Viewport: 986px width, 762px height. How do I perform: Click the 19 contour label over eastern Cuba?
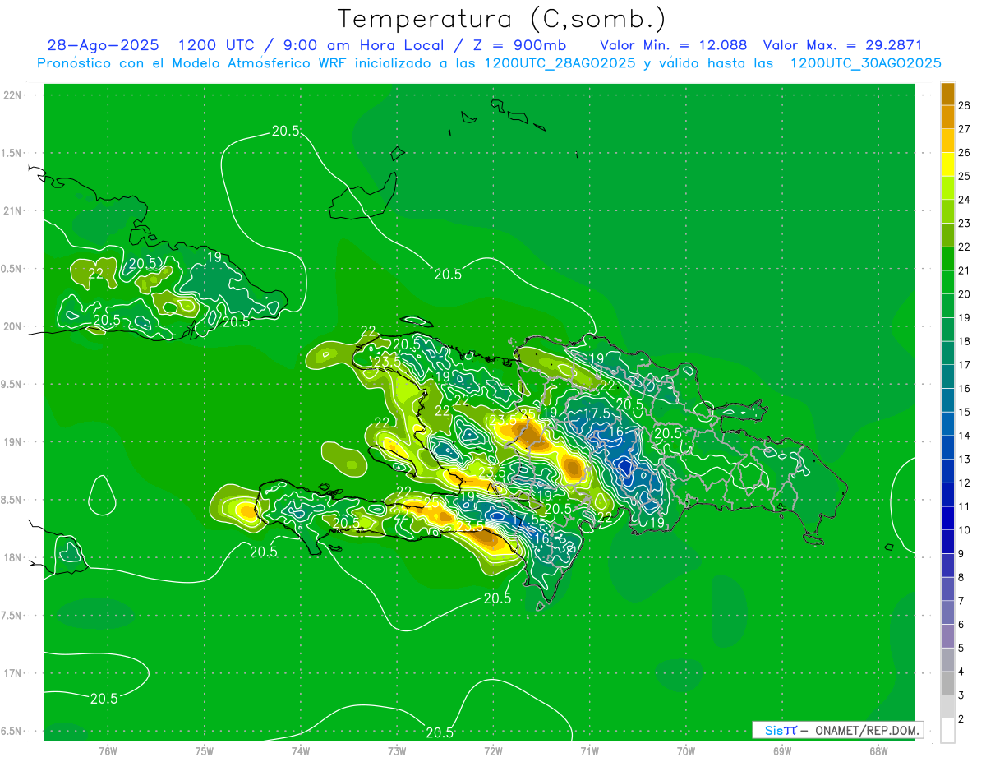[213, 257]
